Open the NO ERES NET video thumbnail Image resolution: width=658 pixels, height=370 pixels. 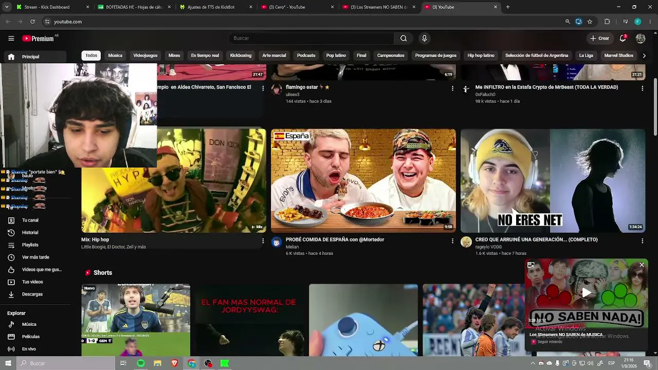[553, 181]
